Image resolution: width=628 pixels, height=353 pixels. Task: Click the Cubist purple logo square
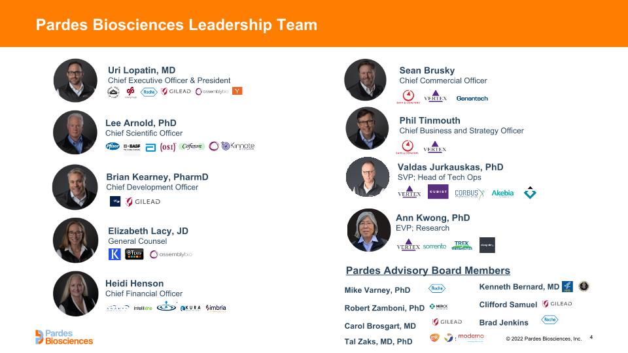point(438,192)
